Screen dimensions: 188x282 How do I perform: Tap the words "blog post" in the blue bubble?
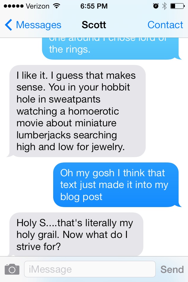[81, 197]
